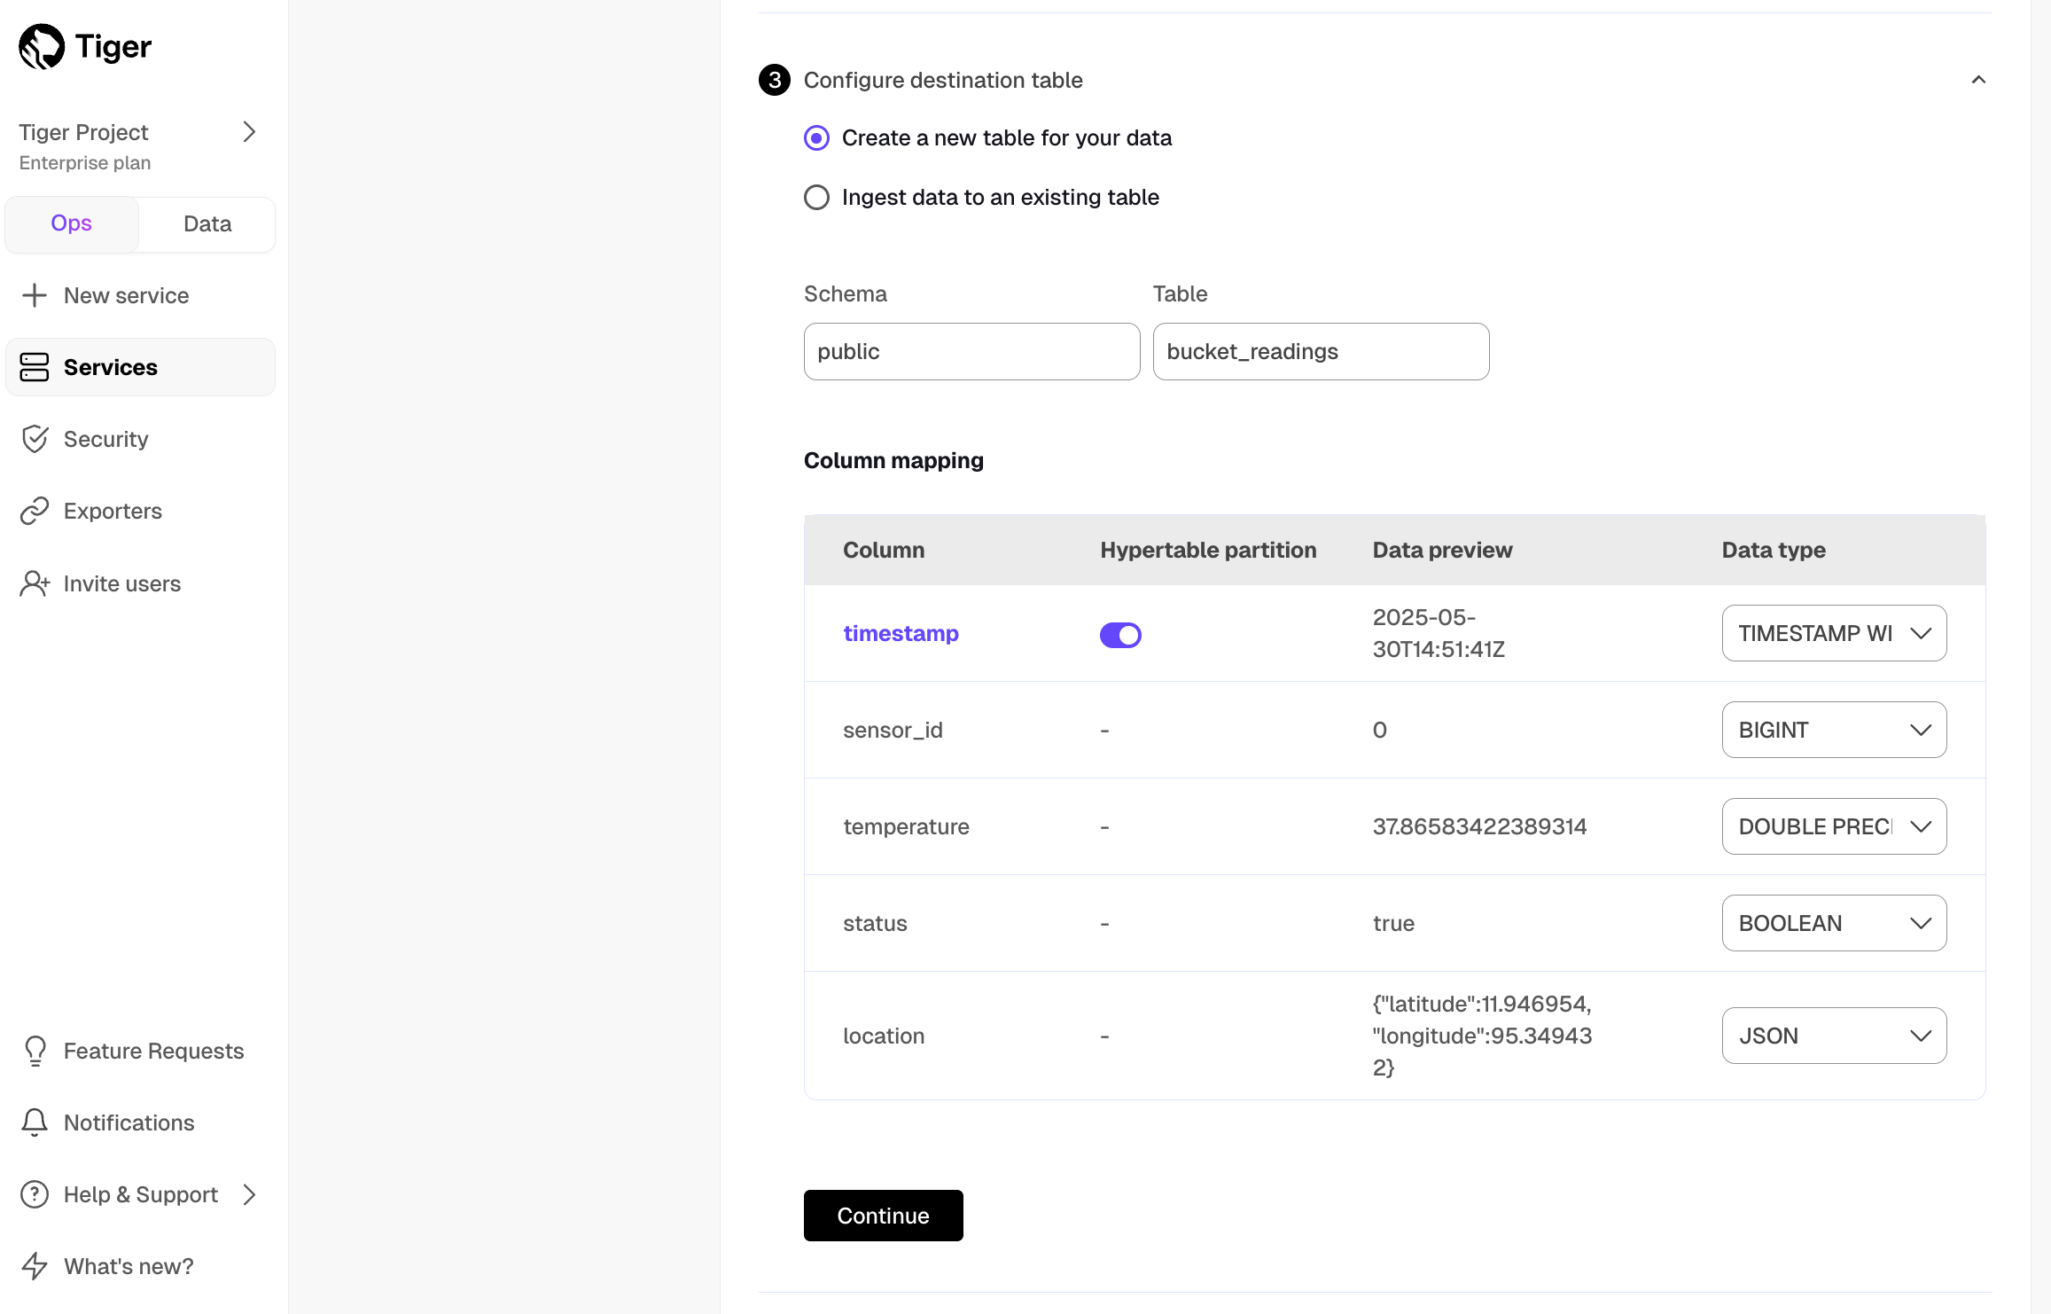Open the sensor_id BIGINT data type dropdown
The height and width of the screenshot is (1314, 2051).
click(x=1833, y=730)
